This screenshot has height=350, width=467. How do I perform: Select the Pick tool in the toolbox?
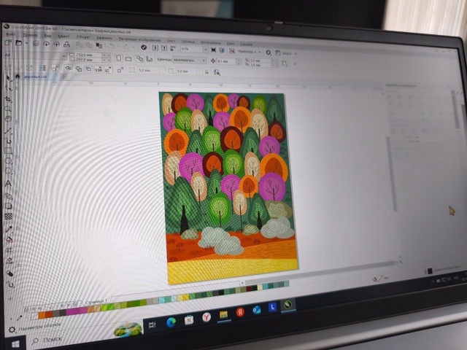coord(8,77)
